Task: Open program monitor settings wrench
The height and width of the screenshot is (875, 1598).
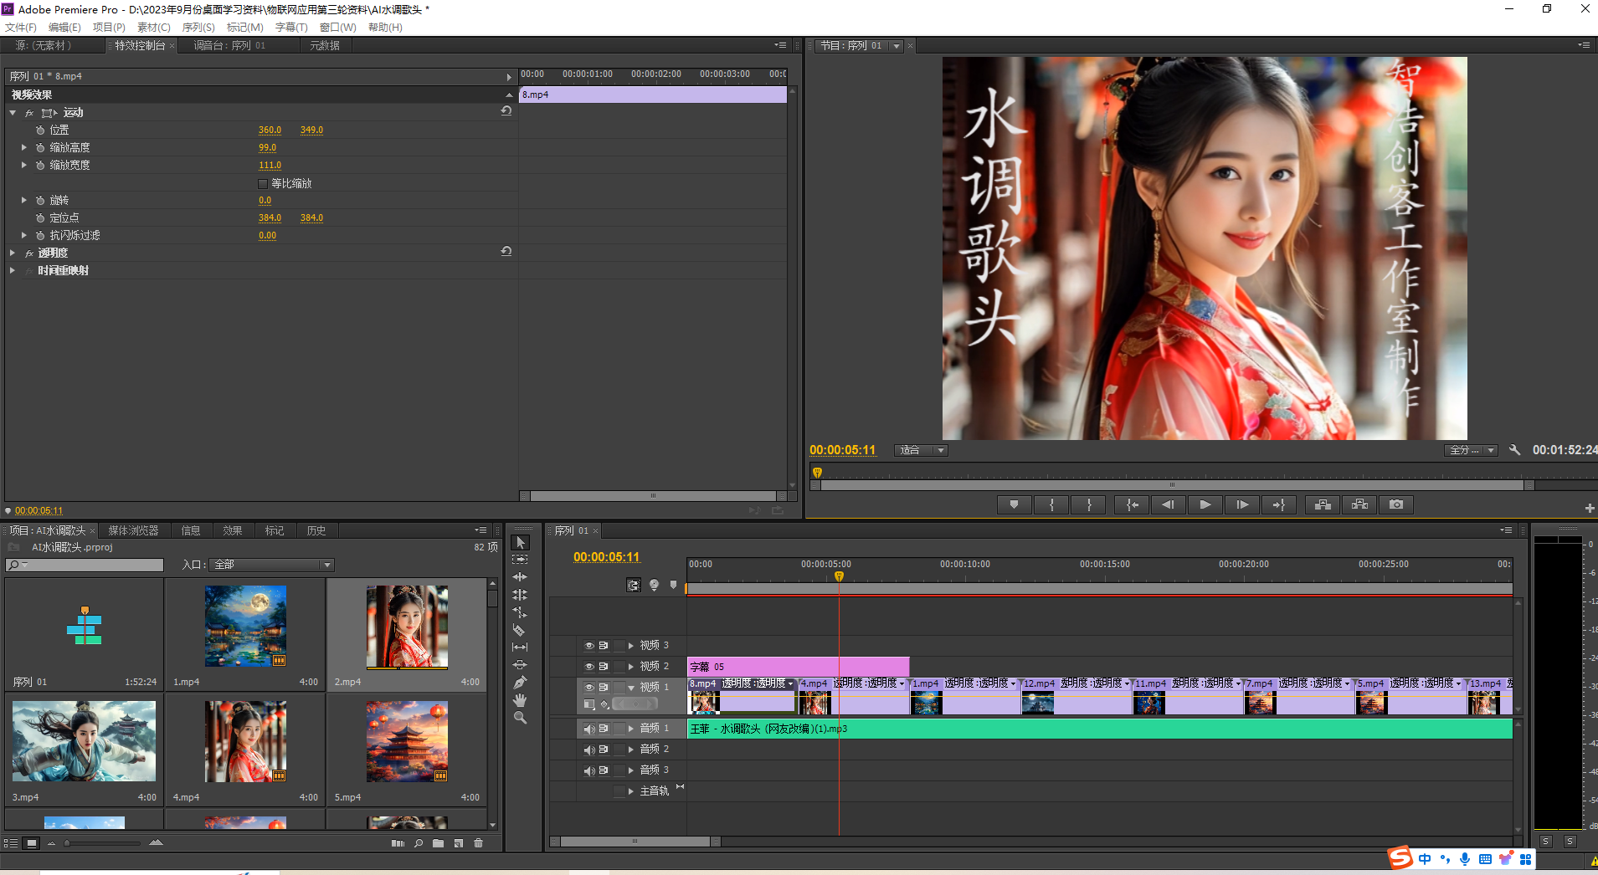Action: pyautogui.click(x=1514, y=450)
